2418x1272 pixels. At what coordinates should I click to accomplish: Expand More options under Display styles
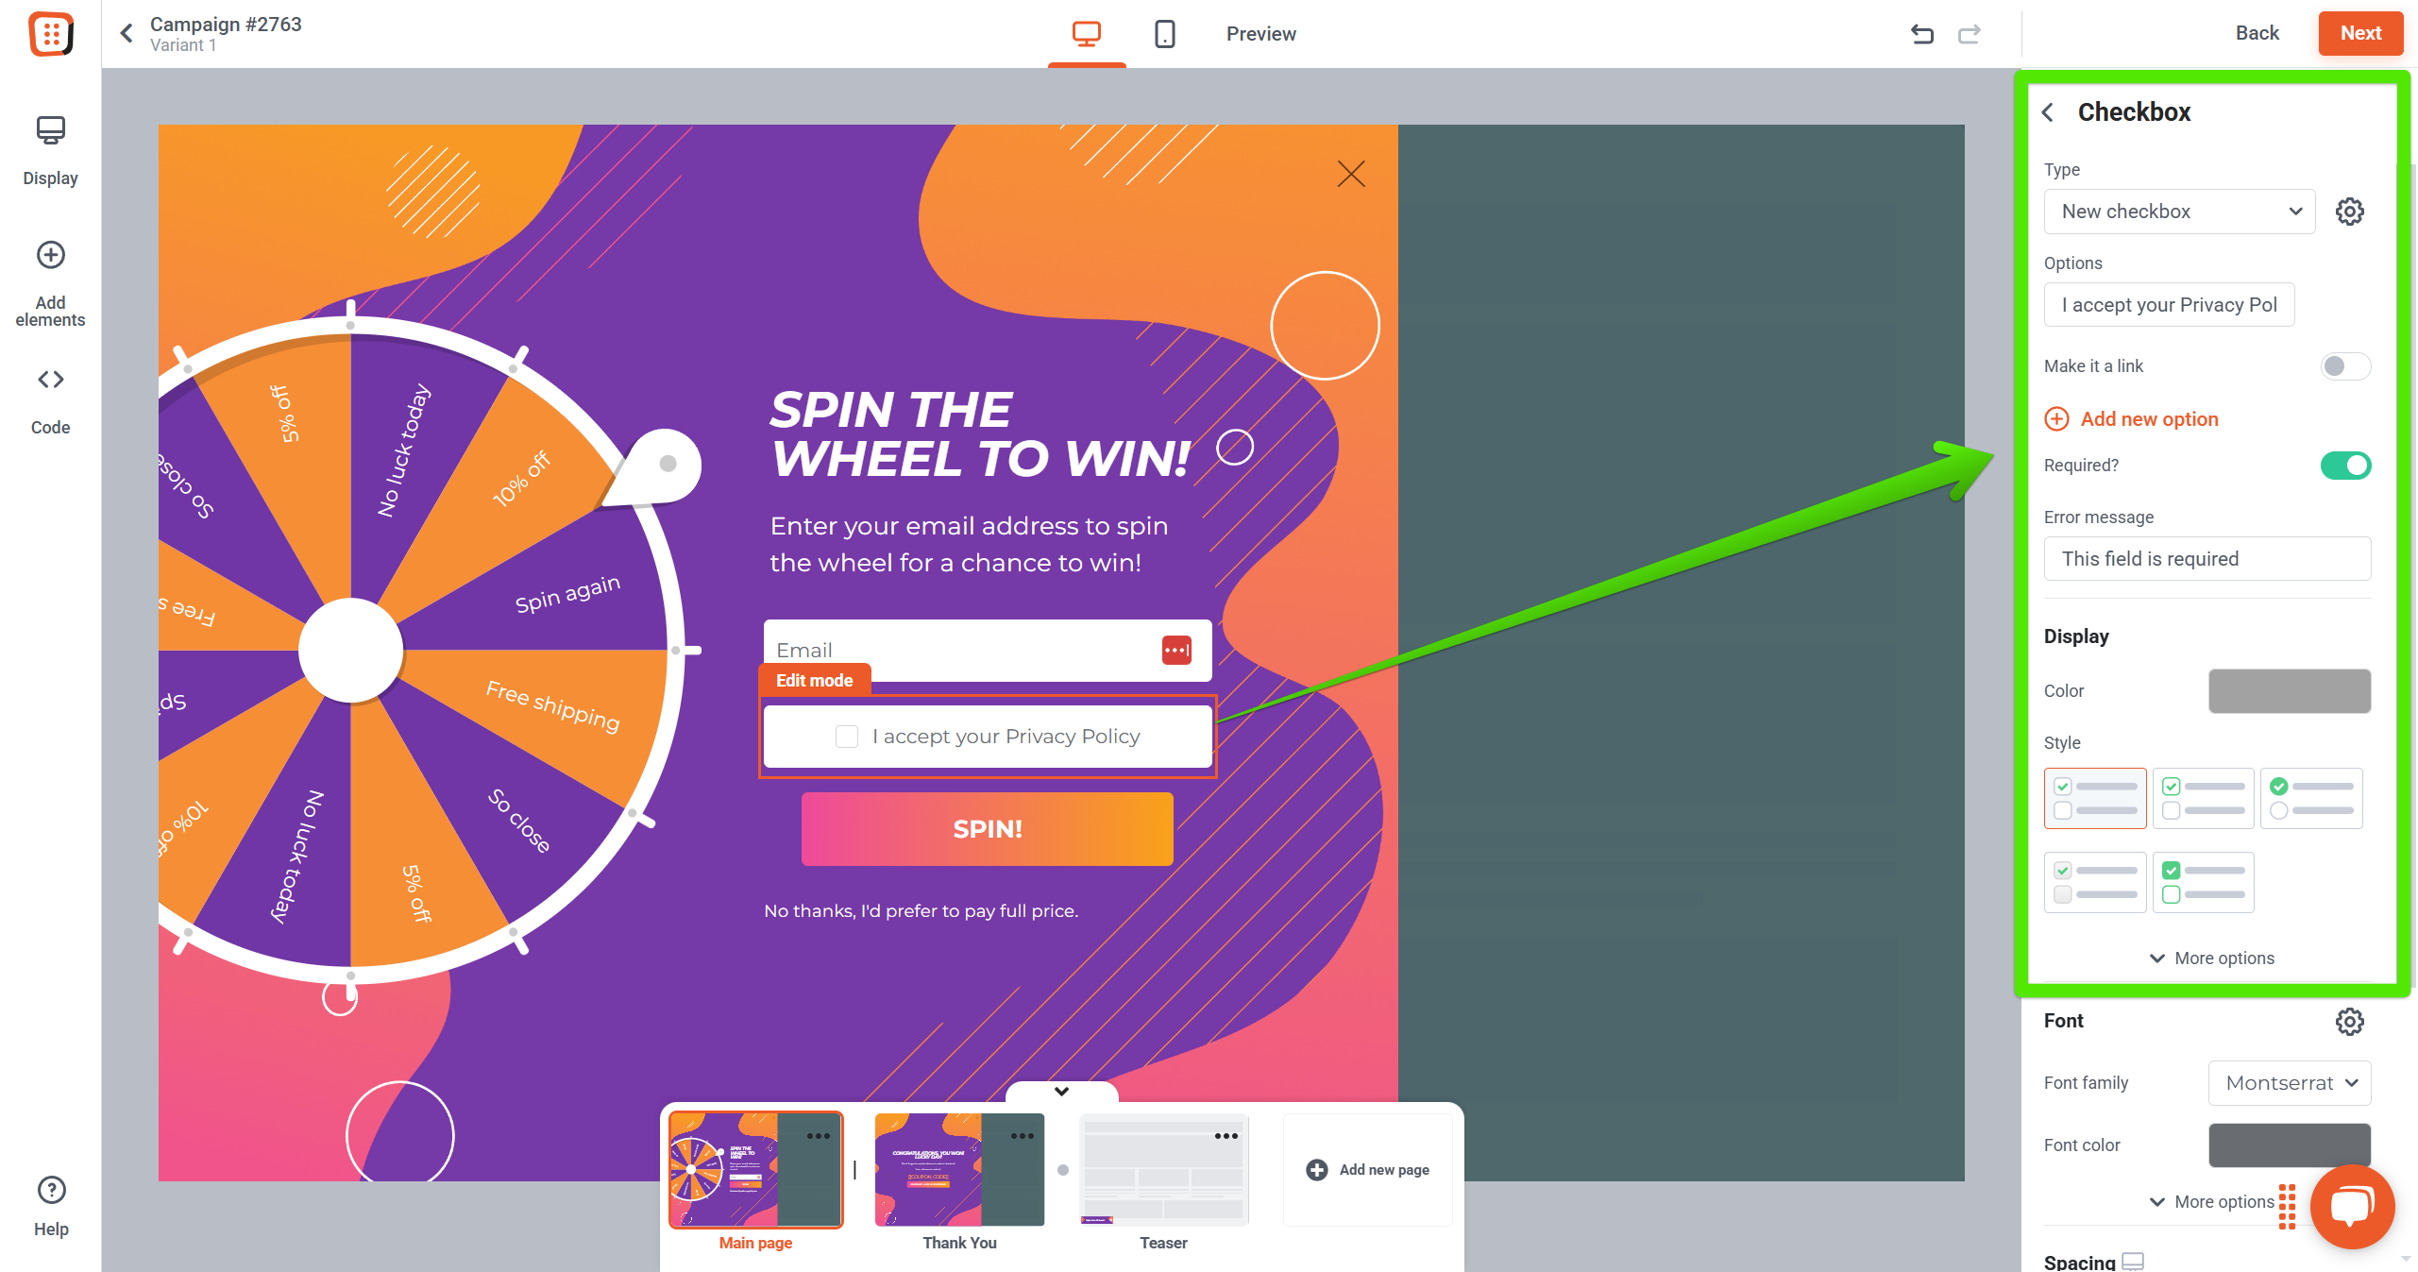click(x=2211, y=958)
